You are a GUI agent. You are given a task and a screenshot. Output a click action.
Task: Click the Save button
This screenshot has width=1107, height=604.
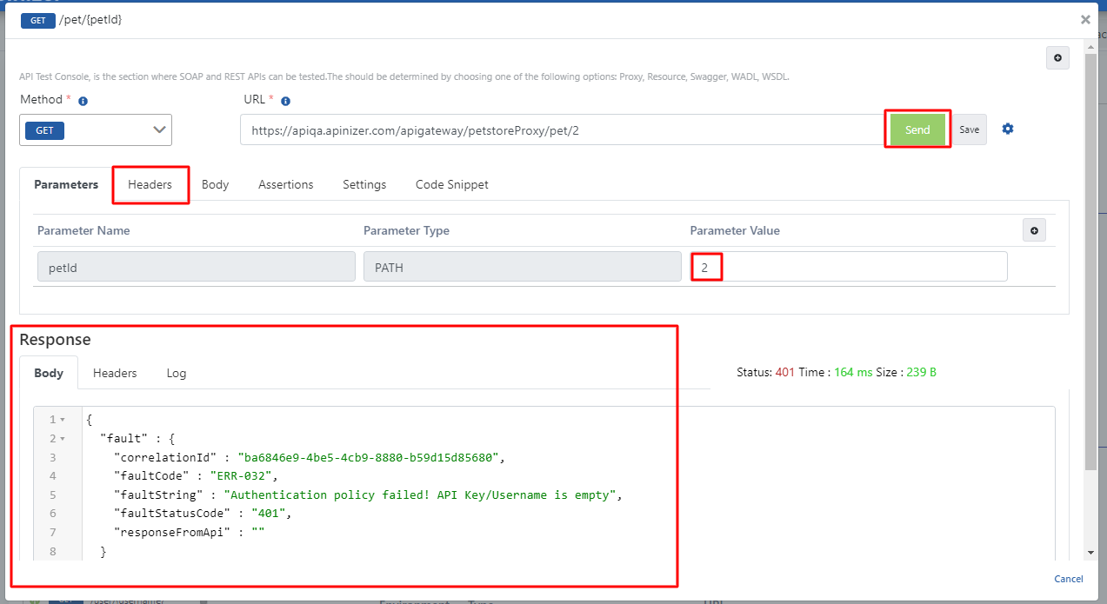(969, 129)
